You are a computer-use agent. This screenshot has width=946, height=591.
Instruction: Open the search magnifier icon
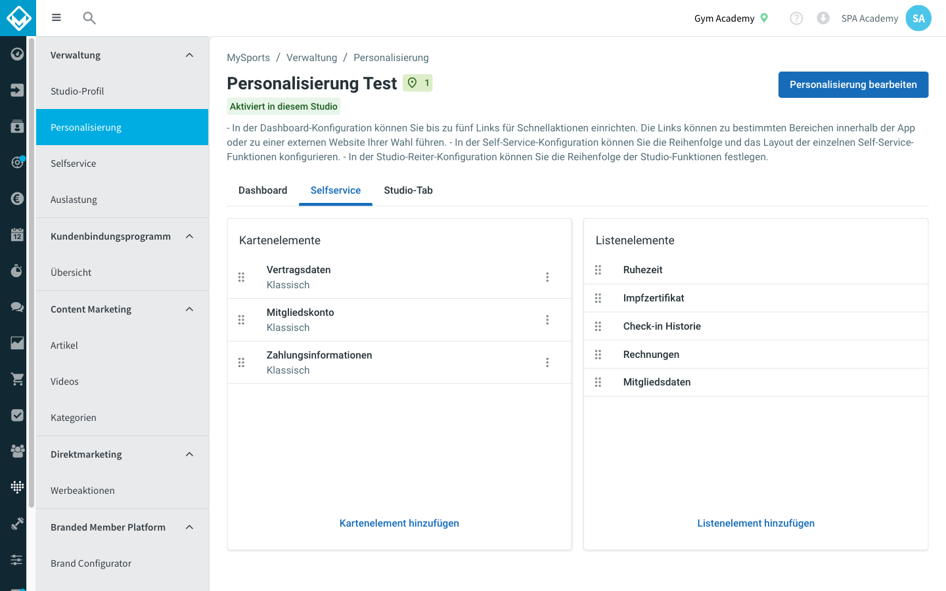[x=89, y=18]
